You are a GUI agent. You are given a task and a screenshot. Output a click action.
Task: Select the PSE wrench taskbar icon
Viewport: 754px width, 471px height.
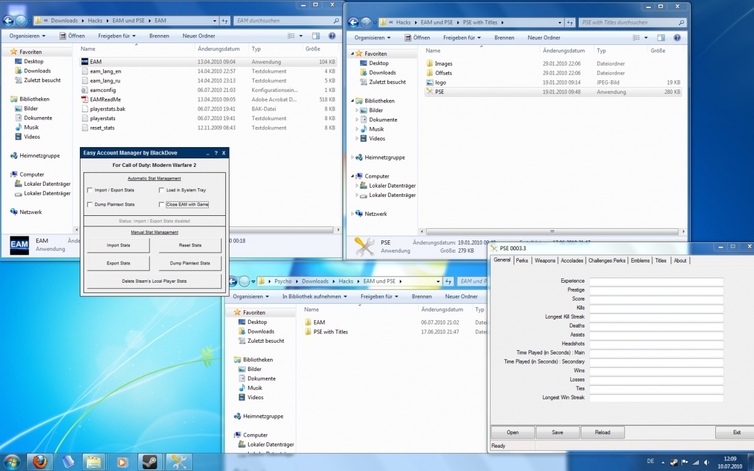tap(179, 461)
